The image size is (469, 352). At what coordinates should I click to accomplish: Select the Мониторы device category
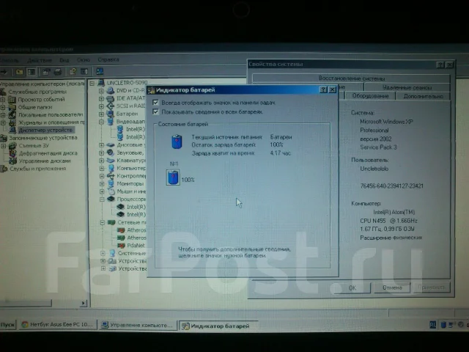coord(130,183)
